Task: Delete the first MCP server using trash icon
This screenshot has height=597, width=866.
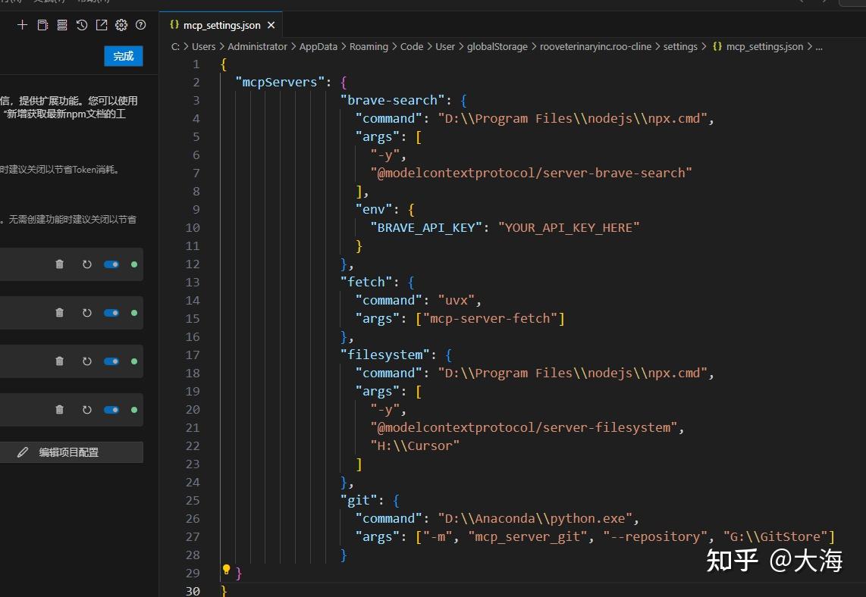Action: pos(60,264)
